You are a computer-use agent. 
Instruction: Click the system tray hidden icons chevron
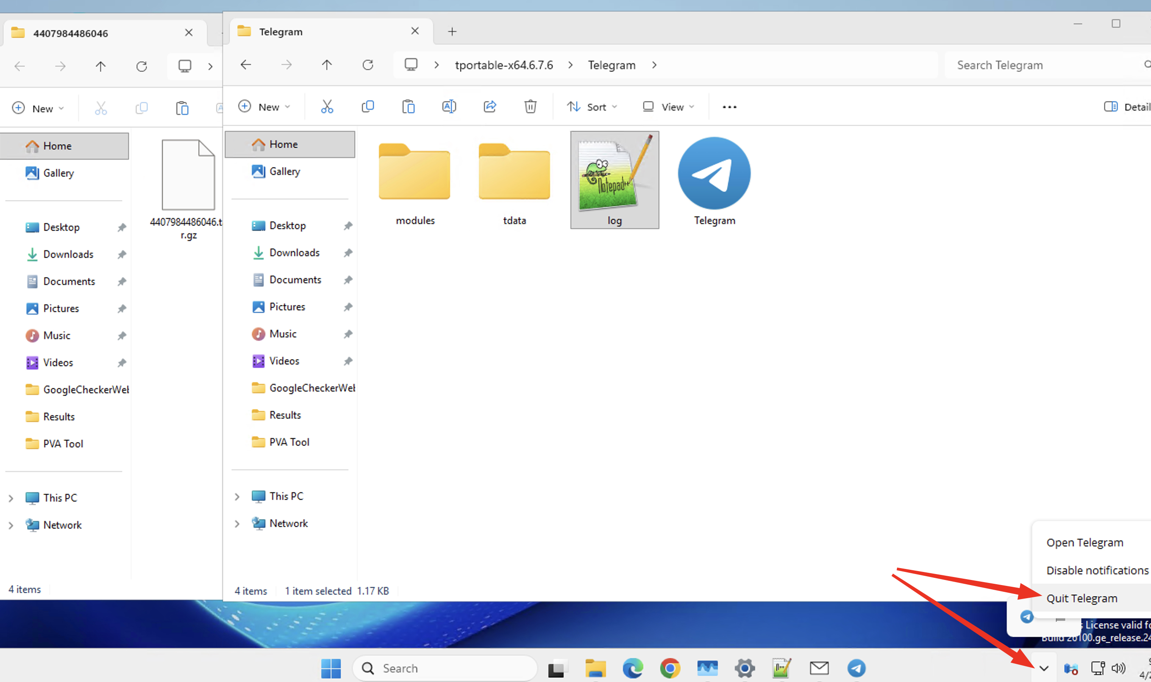pos(1044,668)
